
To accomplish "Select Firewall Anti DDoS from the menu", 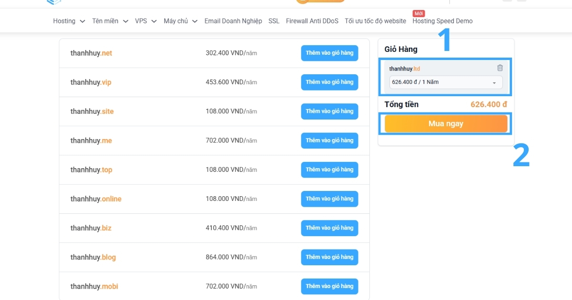I will [x=312, y=21].
